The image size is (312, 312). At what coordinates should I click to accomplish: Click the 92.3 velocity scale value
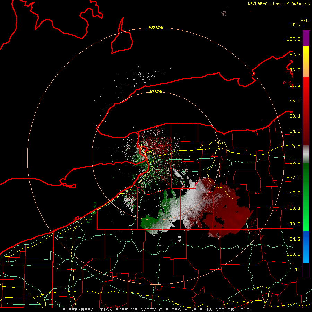tap(295, 54)
